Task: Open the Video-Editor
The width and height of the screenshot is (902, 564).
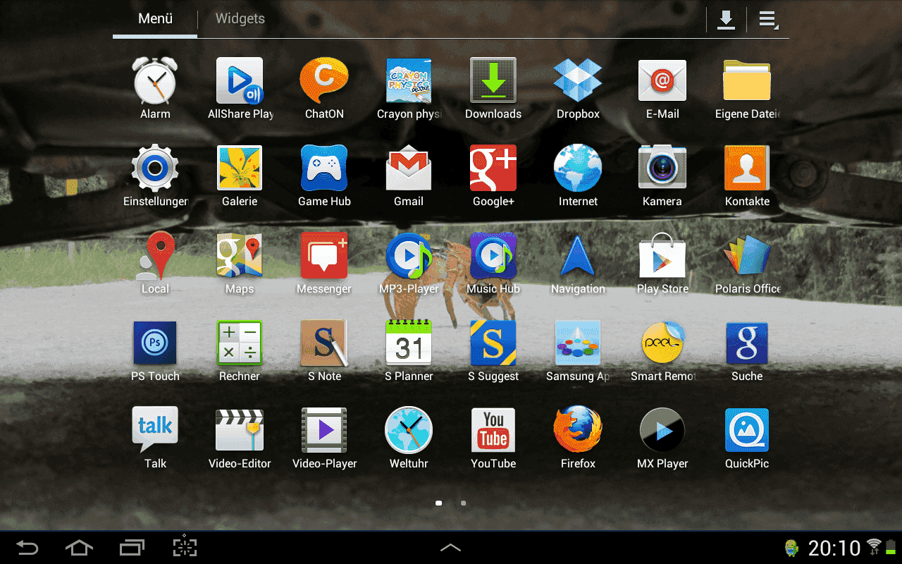Action: (240, 439)
